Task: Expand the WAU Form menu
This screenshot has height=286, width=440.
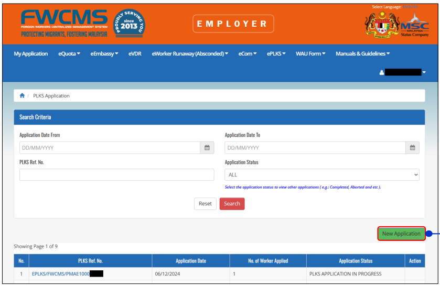Action: (x=310, y=53)
